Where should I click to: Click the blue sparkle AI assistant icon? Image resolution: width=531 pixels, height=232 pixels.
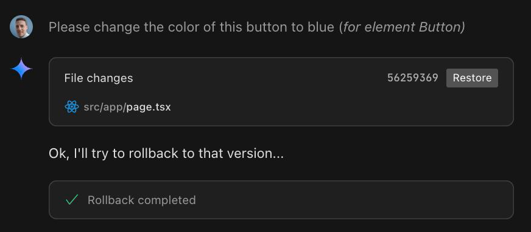pos(21,69)
